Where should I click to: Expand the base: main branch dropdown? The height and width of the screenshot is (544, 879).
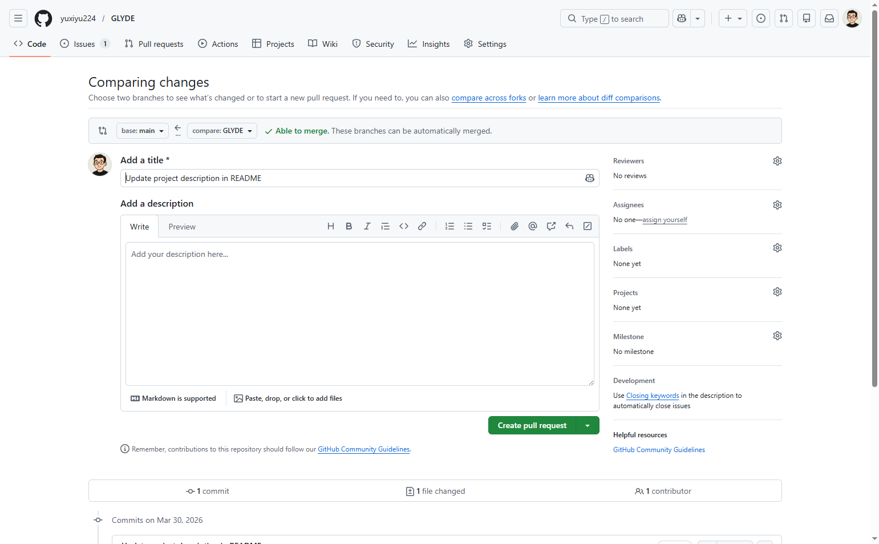coord(143,131)
